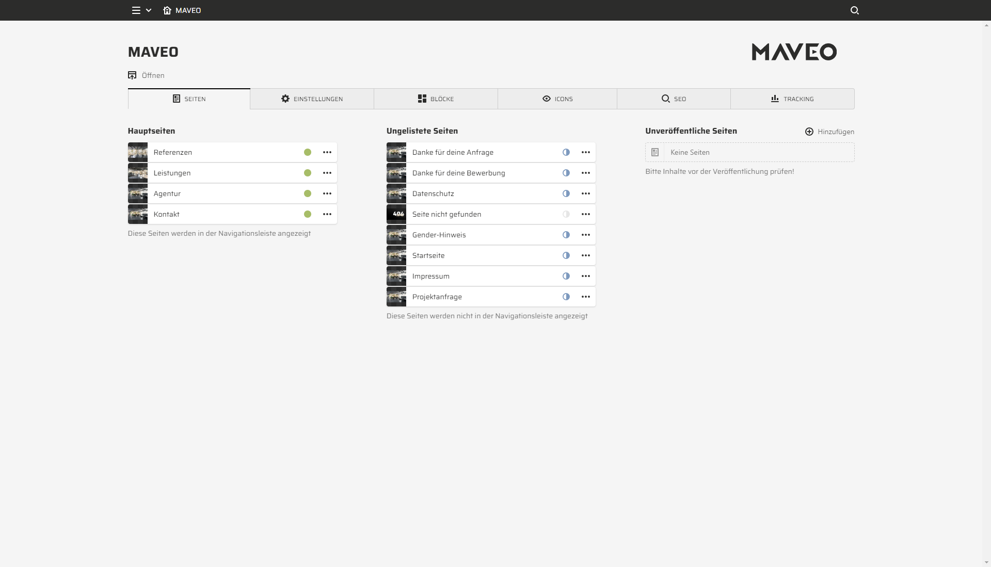Image resolution: width=991 pixels, height=567 pixels.
Task: Open the Kontakt page entry
Action: point(232,214)
